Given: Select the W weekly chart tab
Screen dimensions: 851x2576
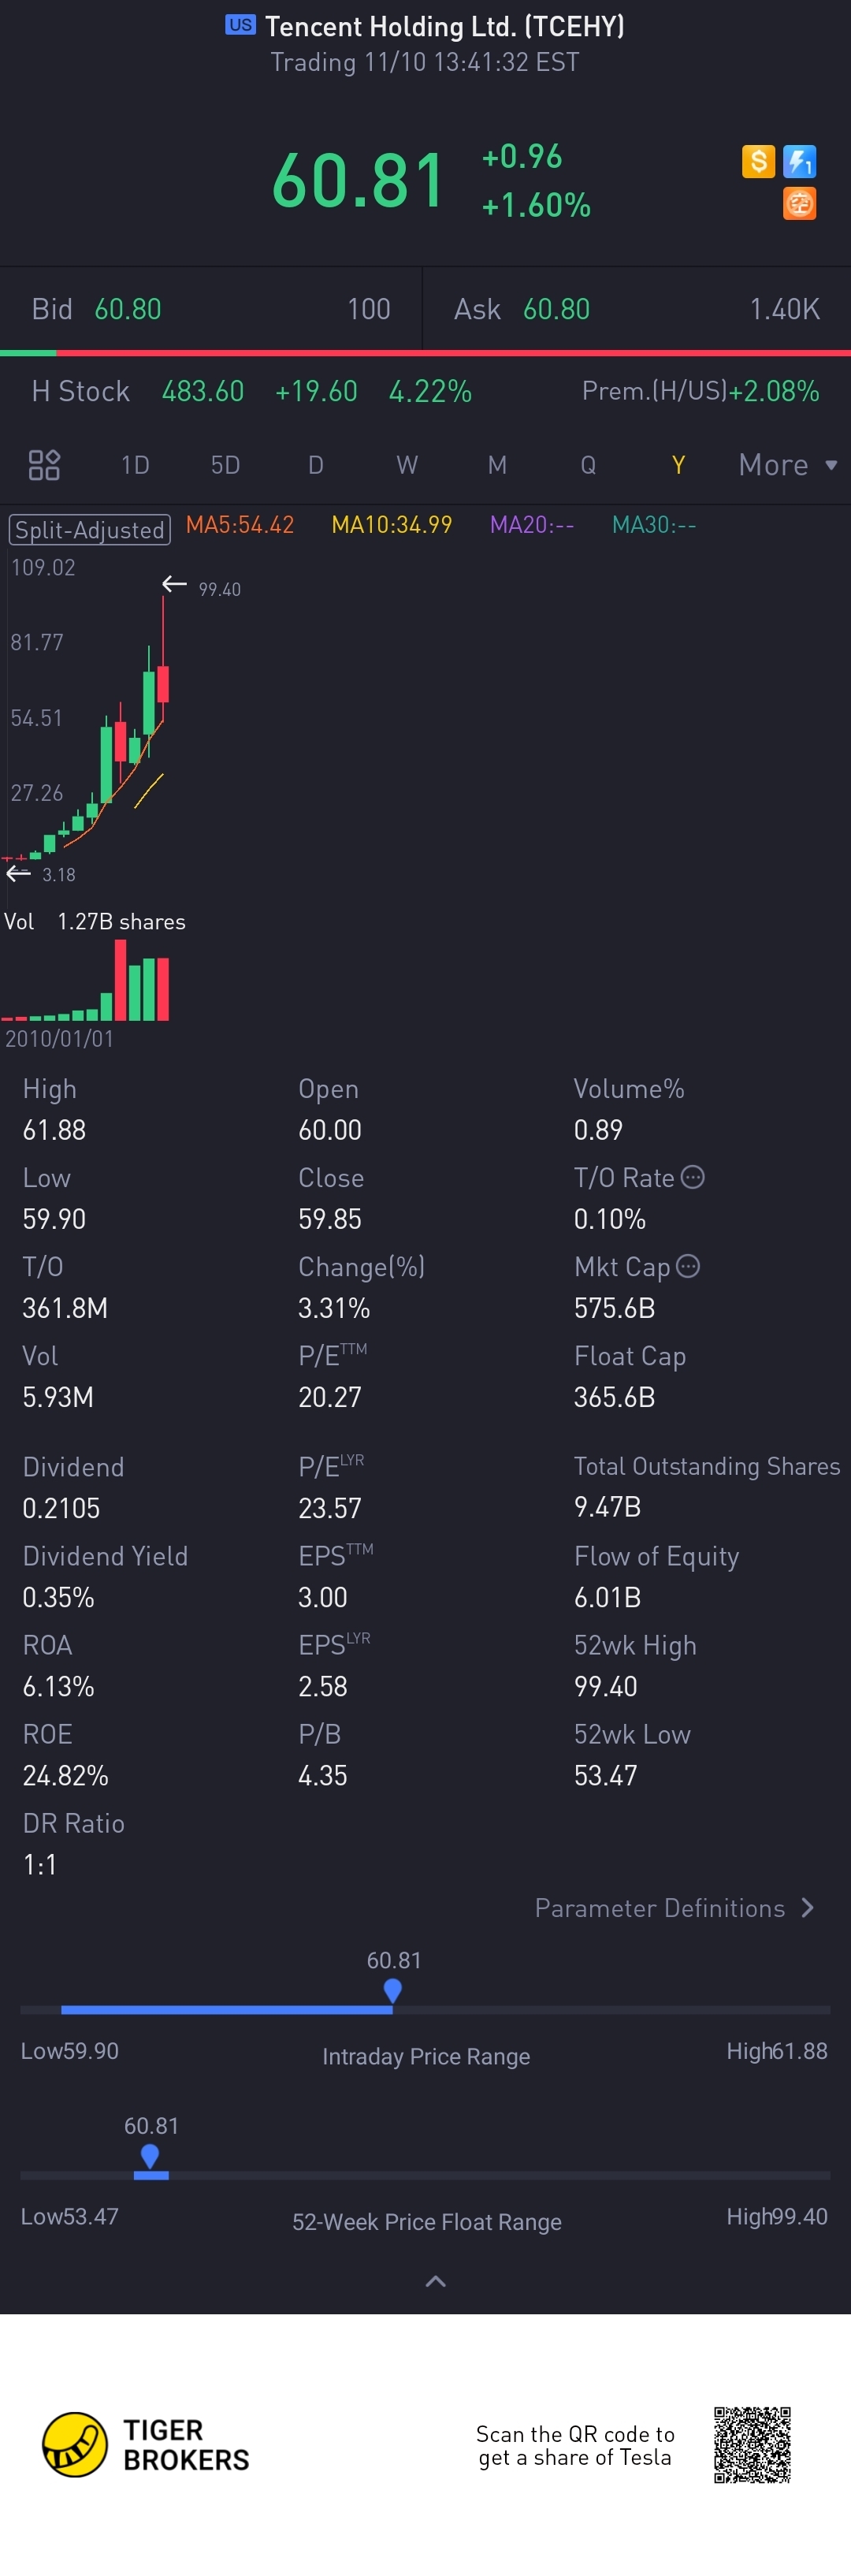Looking at the screenshot, I should click(406, 465).
